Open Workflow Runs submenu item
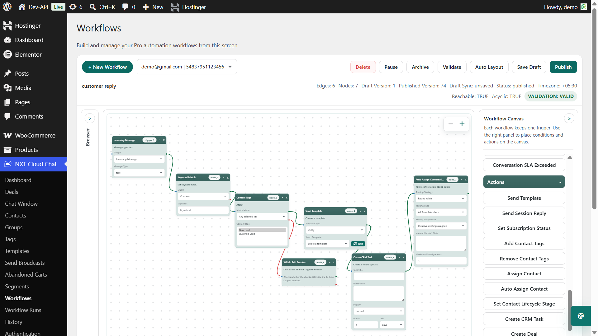The image size is (598, 336). 23,310
